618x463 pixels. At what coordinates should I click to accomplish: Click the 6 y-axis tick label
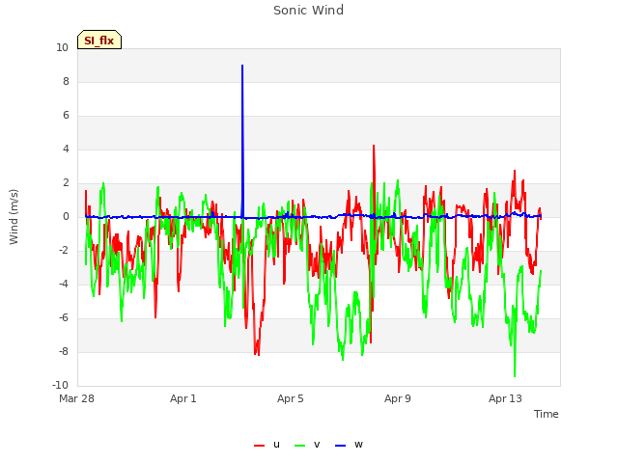coord(66,115)
